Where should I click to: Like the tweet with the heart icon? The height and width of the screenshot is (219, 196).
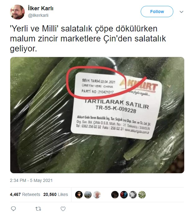[x=63, y=209]
